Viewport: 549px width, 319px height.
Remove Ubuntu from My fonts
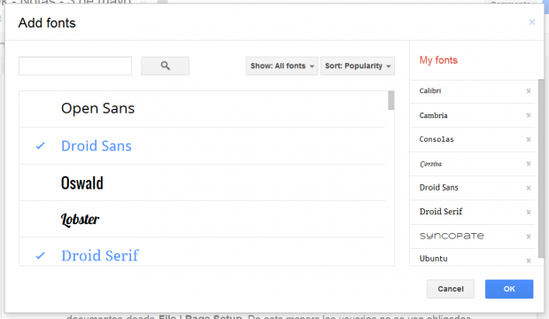[529, 261]
